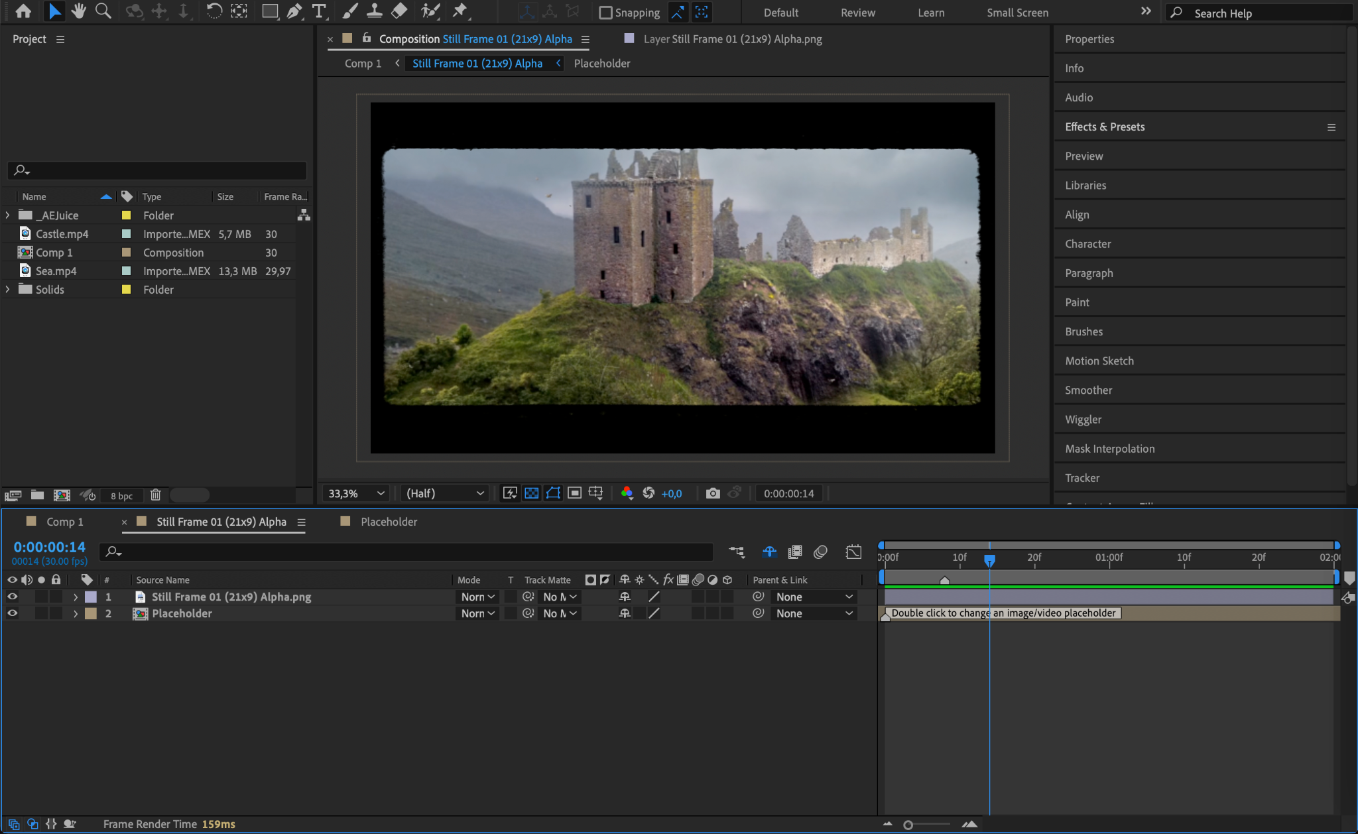
Task: Expand the Solids folder
Action: pos(8,290)
